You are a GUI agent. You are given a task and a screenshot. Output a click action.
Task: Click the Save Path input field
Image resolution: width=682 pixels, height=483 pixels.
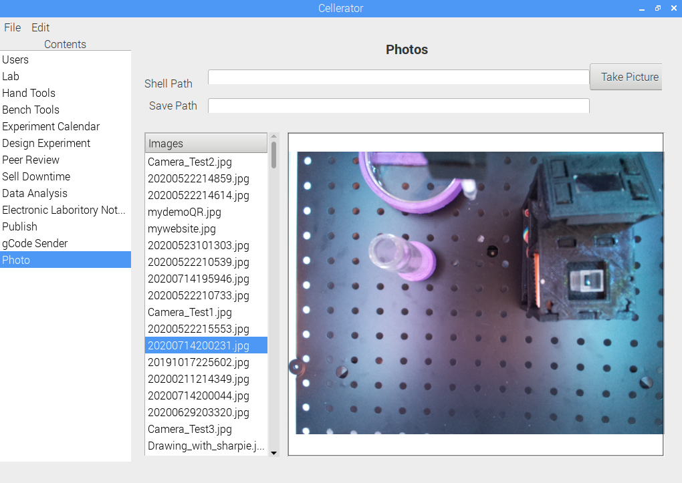point(399,106)
